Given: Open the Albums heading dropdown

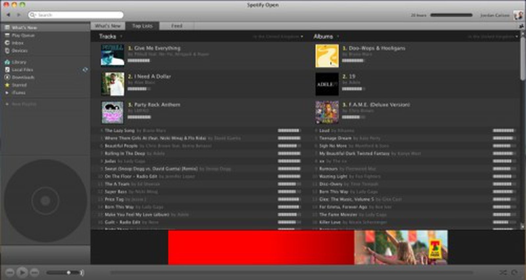Looking at the screenshot, I should [338, 36].
